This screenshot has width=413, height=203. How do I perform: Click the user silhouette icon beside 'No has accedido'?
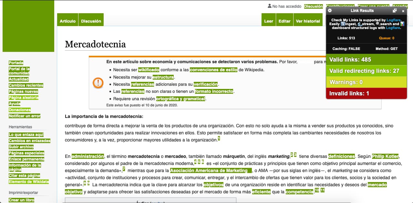270,6
